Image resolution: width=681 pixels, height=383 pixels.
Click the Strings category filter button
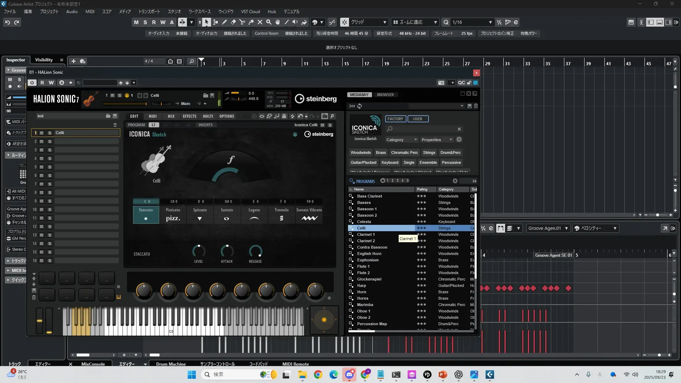[429, 153]
